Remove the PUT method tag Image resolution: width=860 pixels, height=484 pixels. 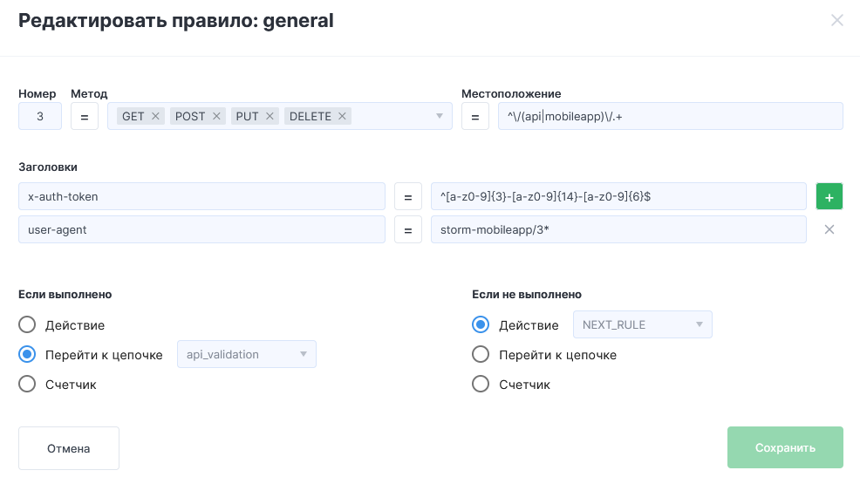click(270, 116)
